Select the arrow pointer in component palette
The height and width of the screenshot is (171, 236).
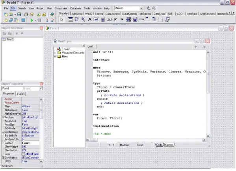(61, 20)
